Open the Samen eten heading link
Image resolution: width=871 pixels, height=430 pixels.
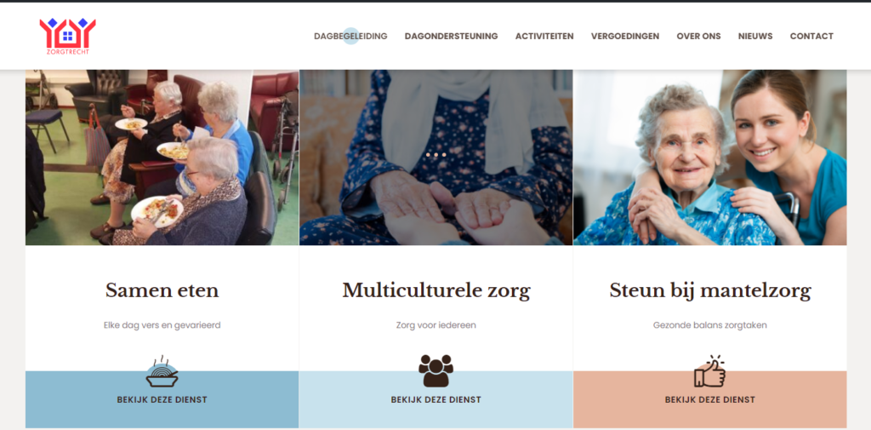pos(162,290)
